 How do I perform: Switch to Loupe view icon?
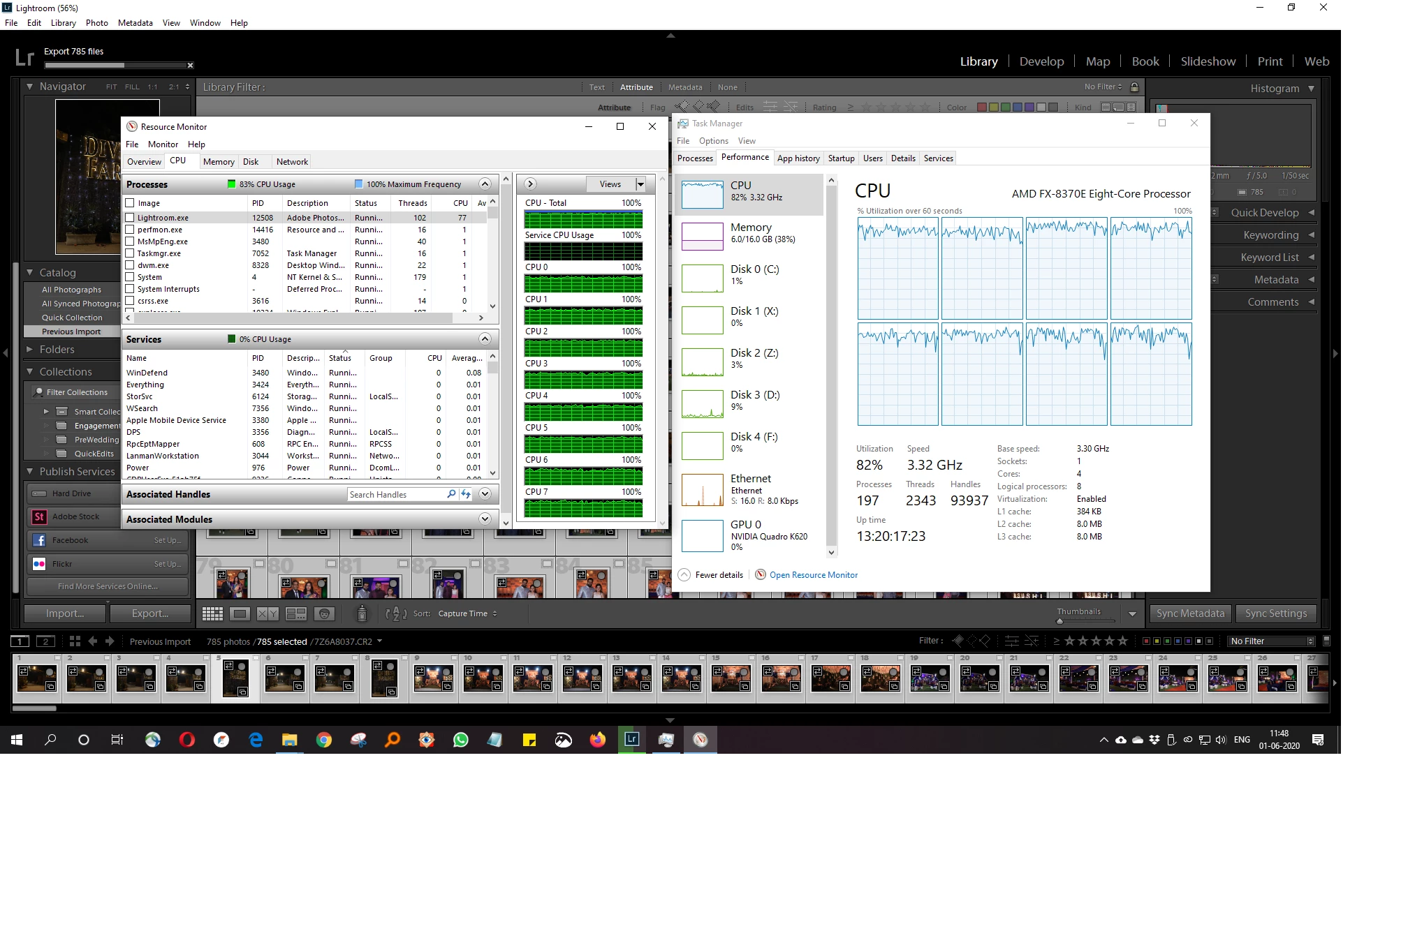(x=240, y=614)
